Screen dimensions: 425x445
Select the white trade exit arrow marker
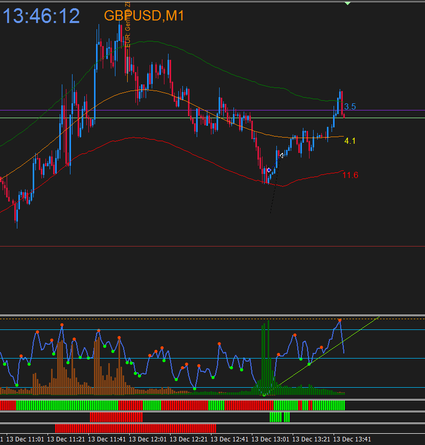coord(281,155)
